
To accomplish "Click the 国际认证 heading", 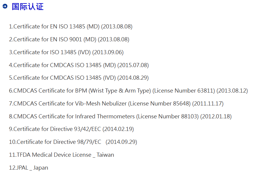I will point(28,7).
